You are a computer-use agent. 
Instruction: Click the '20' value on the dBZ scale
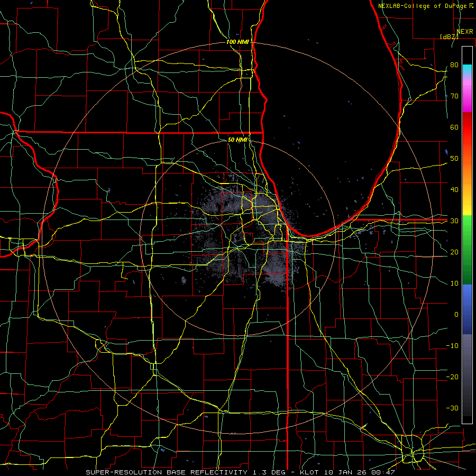(454, 252)
